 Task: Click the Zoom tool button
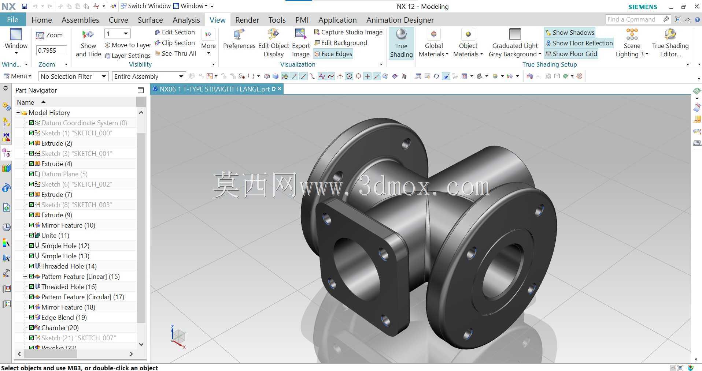(49, 35)
